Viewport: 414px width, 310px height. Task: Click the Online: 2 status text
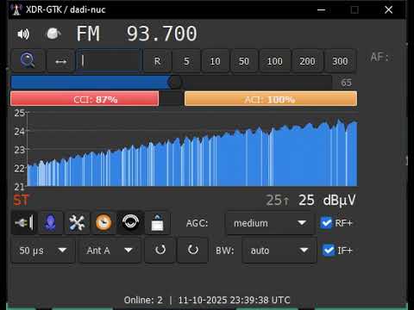[143, 300]
